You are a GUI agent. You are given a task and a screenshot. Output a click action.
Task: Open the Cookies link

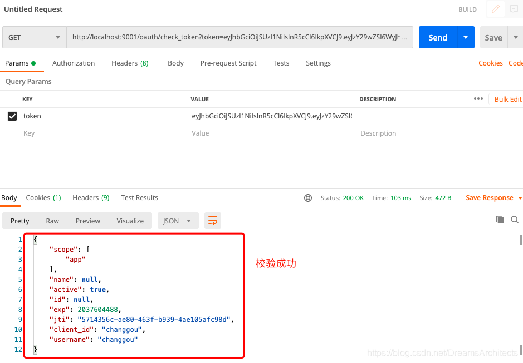490,63
